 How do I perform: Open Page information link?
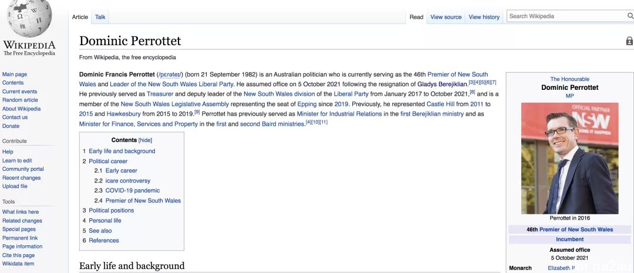click(x=22, y=247)
